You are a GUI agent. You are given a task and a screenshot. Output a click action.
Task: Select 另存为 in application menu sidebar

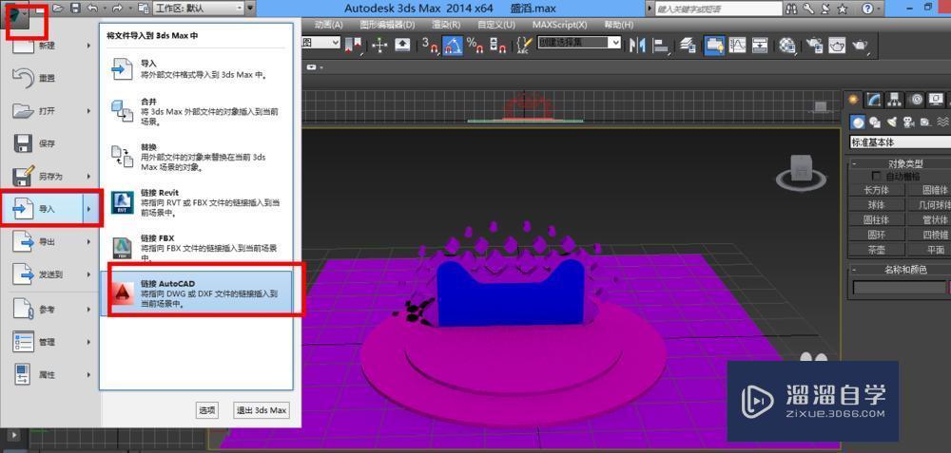pos(50,177)
